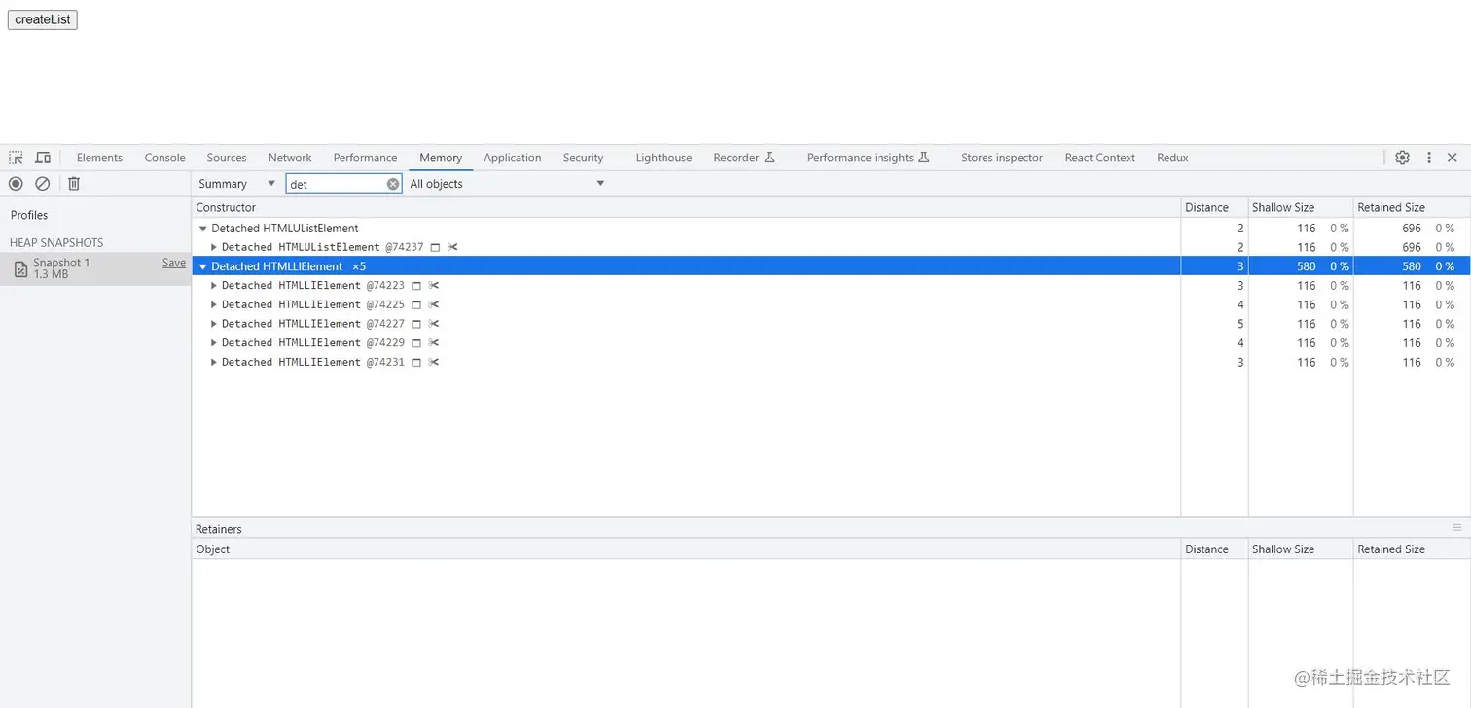This screenshot has height=708, width=1471.
Task: Expand Detached HTMLLIElement @74231 row
Action: 214,362
